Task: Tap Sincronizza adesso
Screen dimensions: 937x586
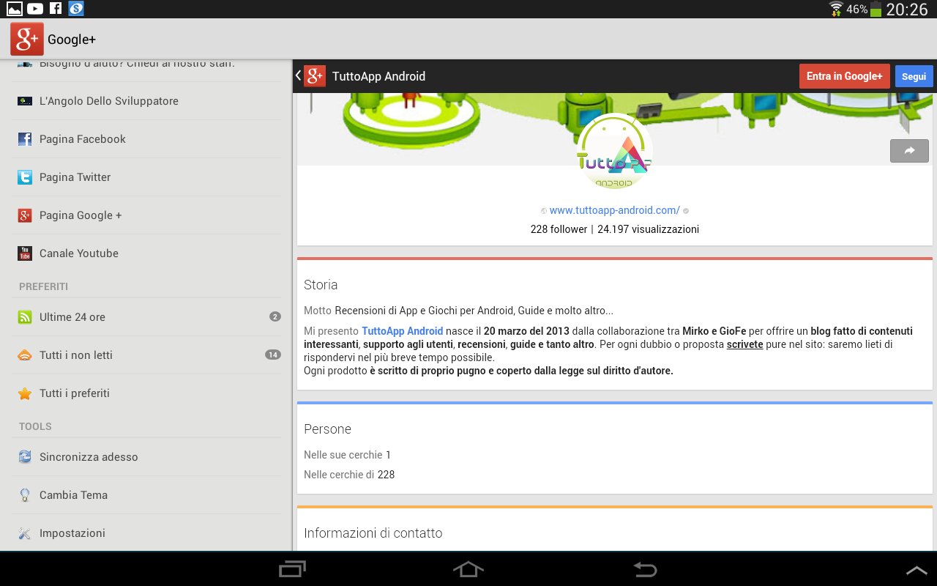Action: tap(146, 457)
